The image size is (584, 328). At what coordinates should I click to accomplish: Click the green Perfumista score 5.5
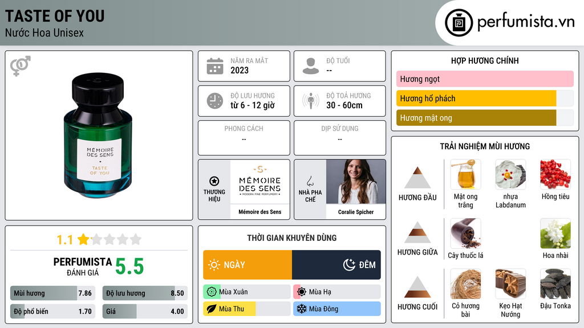click(x=129, y=266)
